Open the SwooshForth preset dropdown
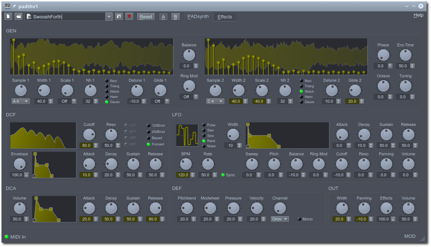 click(109, 17)
